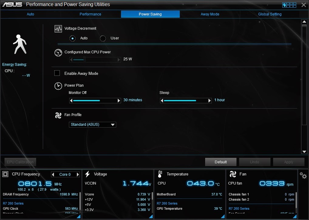309x220 pixels.
Task: Click the 11.904 V +12V reading
Action: pyautogui.click(x=143, y=199)
